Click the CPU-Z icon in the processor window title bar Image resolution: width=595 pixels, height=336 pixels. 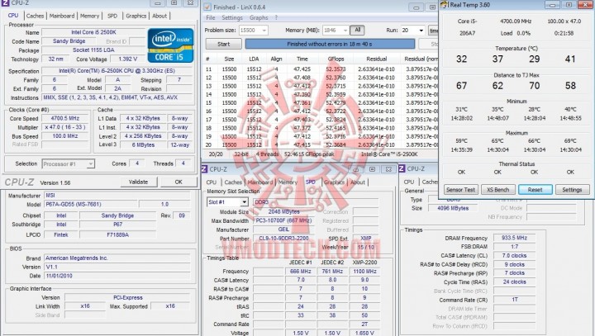pos(5,3)
